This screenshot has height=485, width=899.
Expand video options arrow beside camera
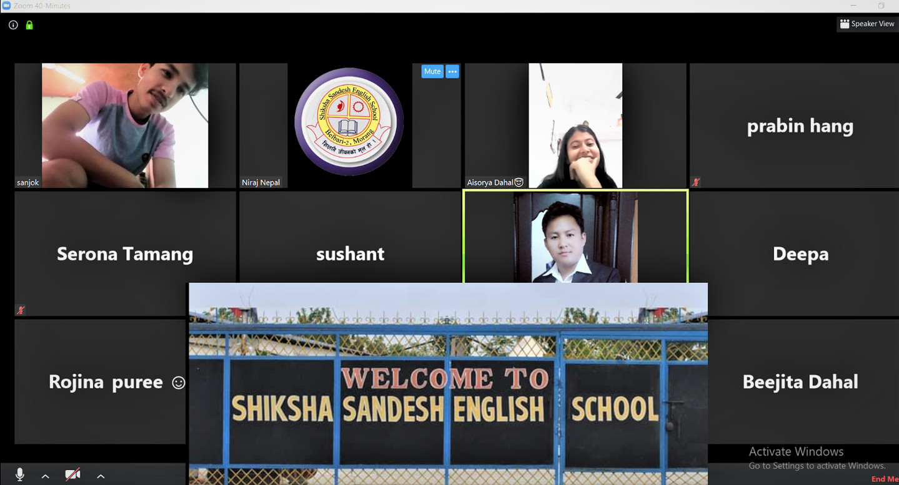click(101, 476)
